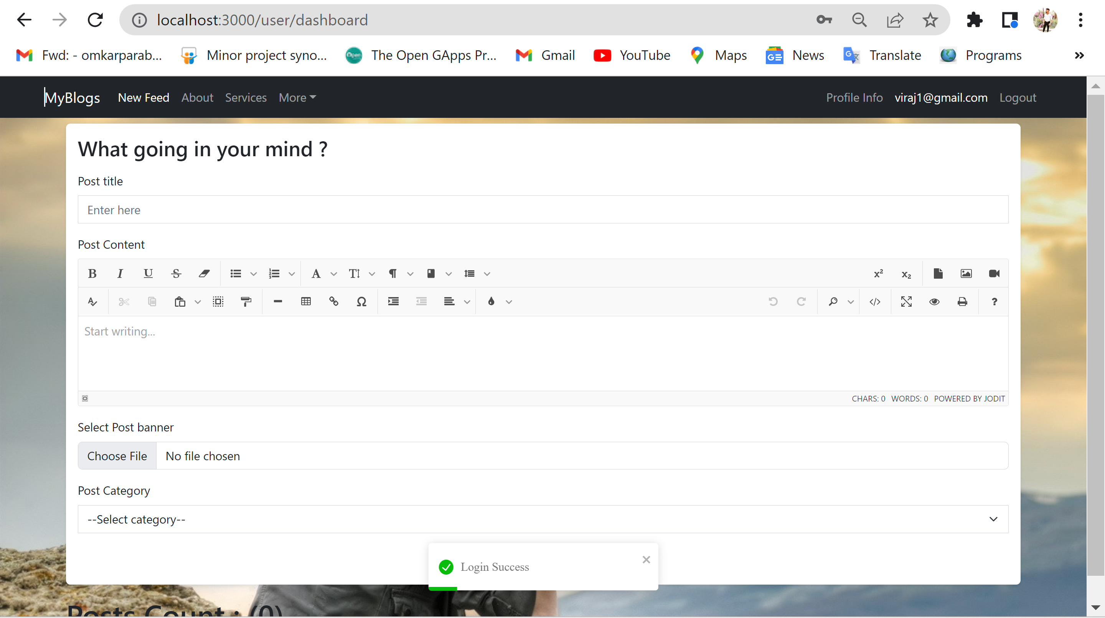Click the Post title input field
The image size is (1105, 618).
543,210
